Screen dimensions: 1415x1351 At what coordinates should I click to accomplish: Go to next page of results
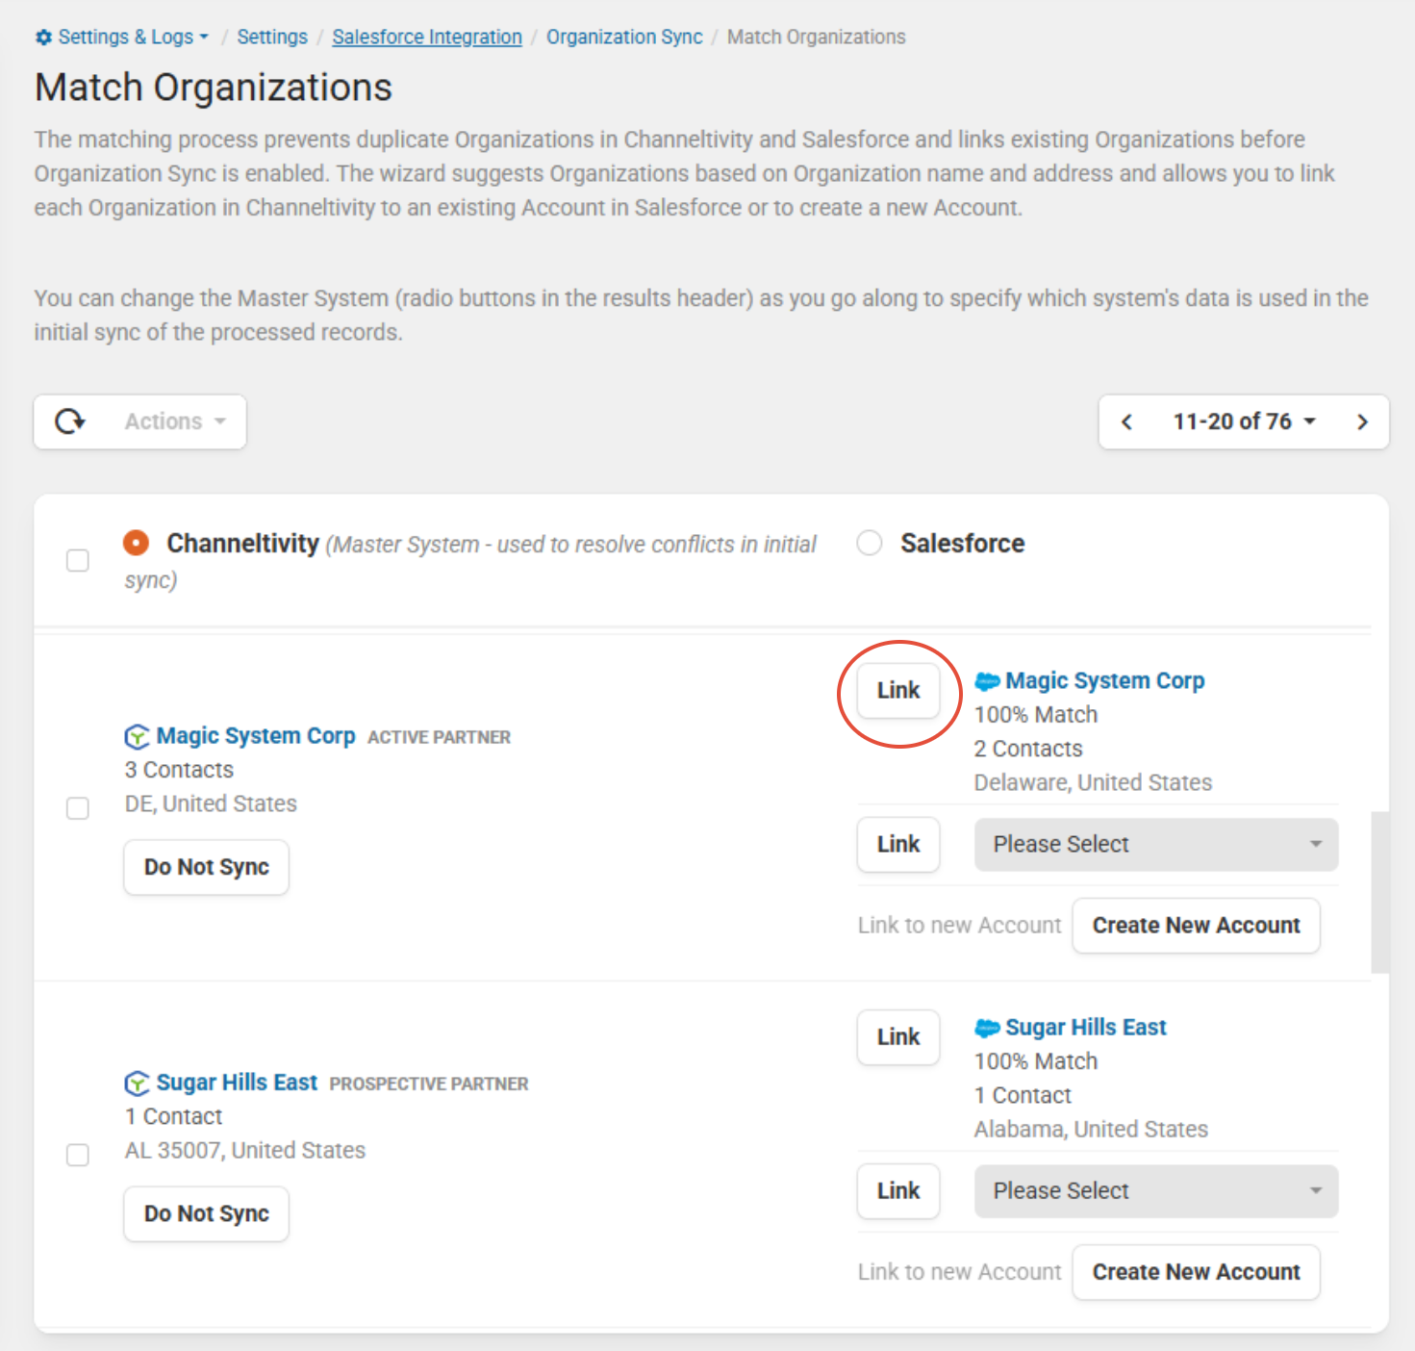(1362, 421)
